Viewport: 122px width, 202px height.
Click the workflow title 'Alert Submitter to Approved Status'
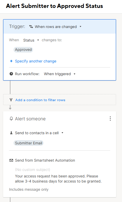click(x=55, y=6)
